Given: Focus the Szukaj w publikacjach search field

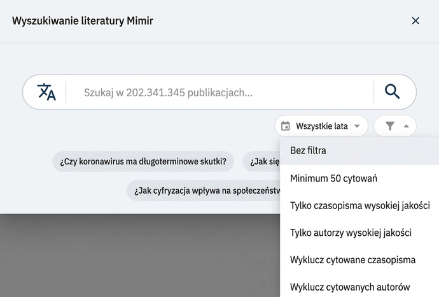Looking at the screenshot, I should (219, 92).
